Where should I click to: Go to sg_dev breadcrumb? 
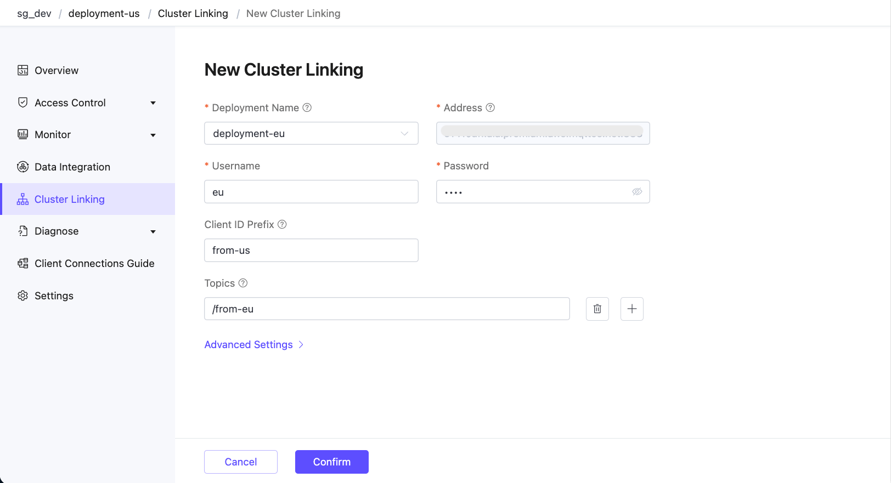click(34, 13)
